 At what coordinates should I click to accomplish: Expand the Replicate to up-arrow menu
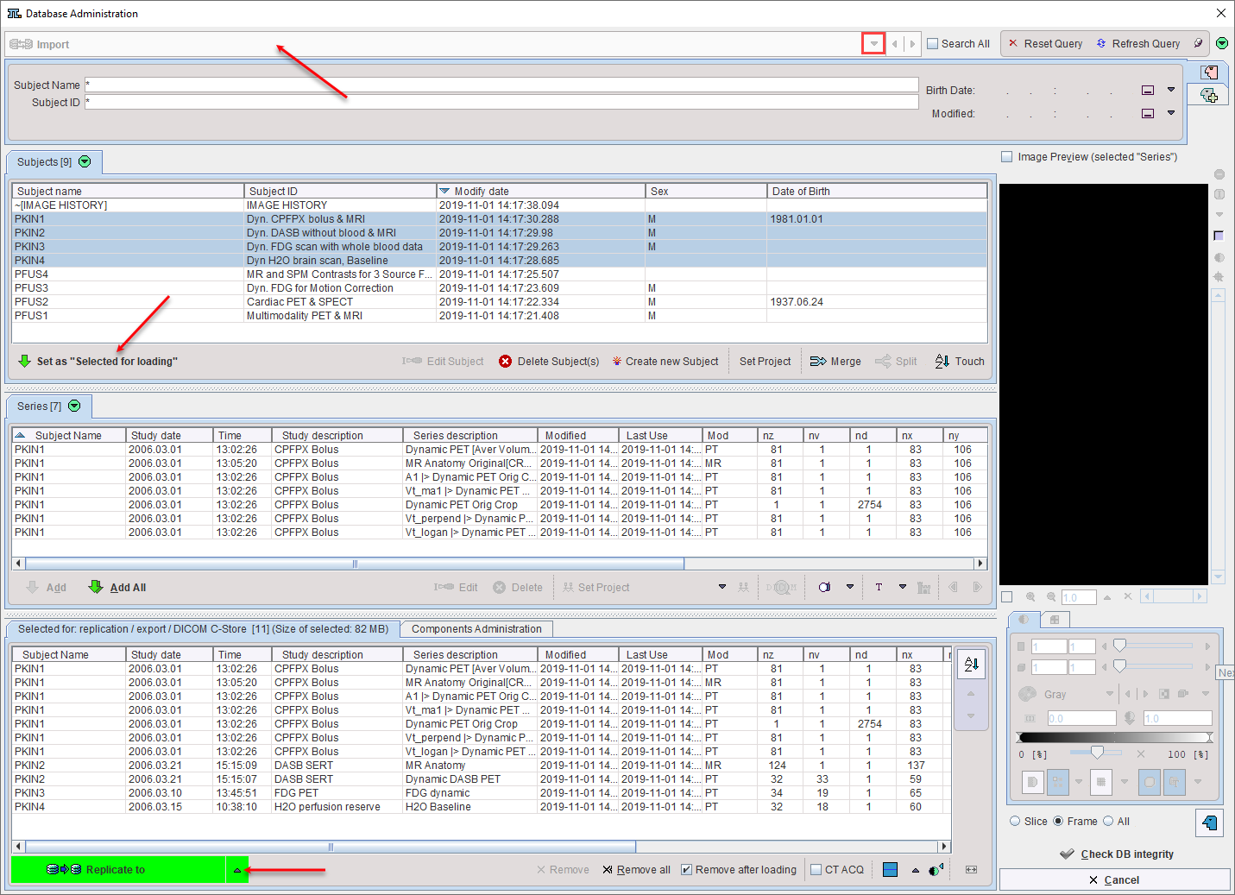pos(237,870)
